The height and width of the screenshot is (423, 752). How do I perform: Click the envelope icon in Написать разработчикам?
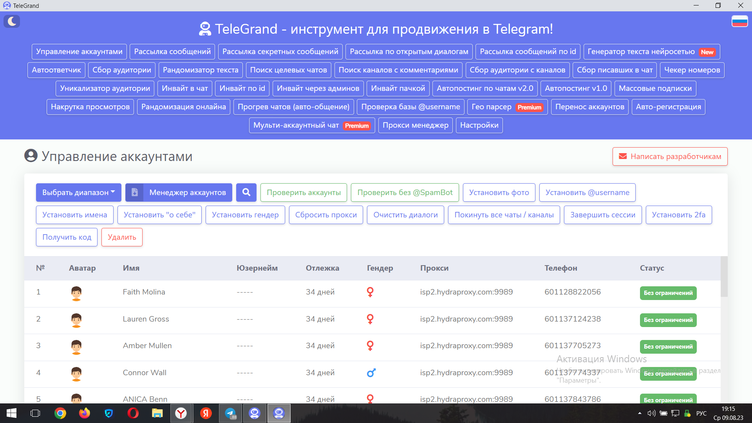[x=622, y=156]
